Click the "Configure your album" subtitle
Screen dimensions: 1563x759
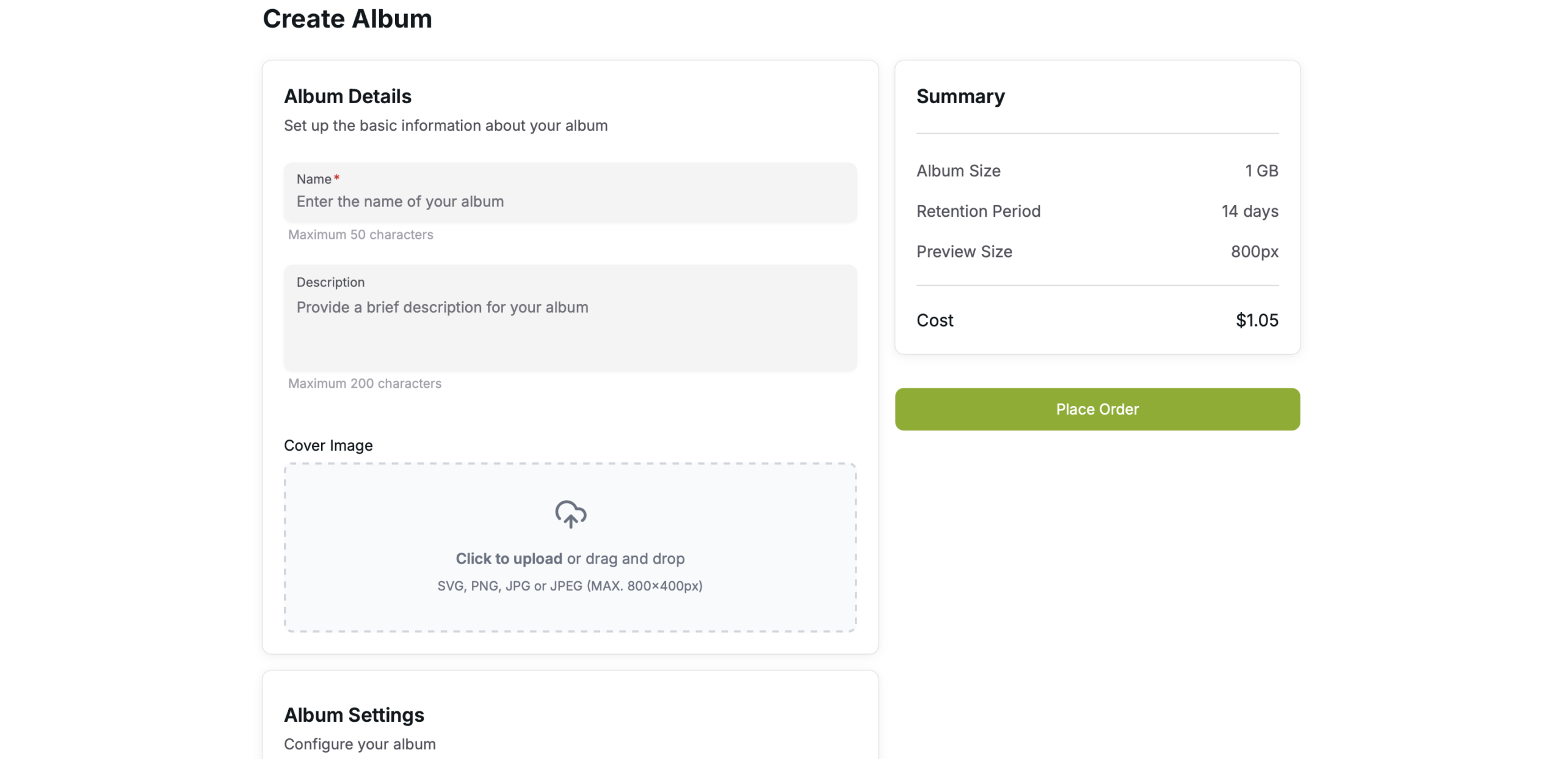[x=360, y=744]
